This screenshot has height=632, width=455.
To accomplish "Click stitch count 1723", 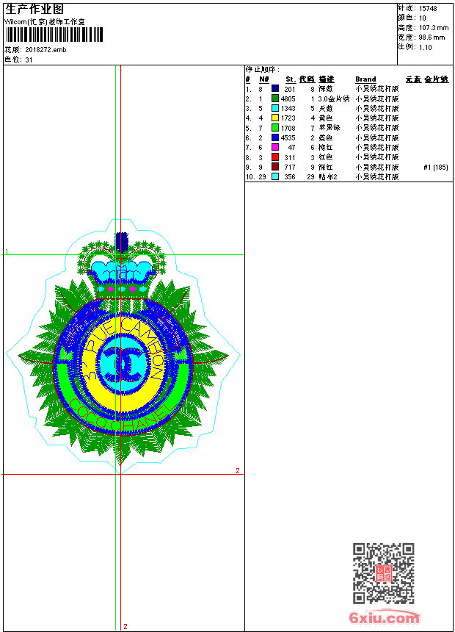I will [288, 118].
